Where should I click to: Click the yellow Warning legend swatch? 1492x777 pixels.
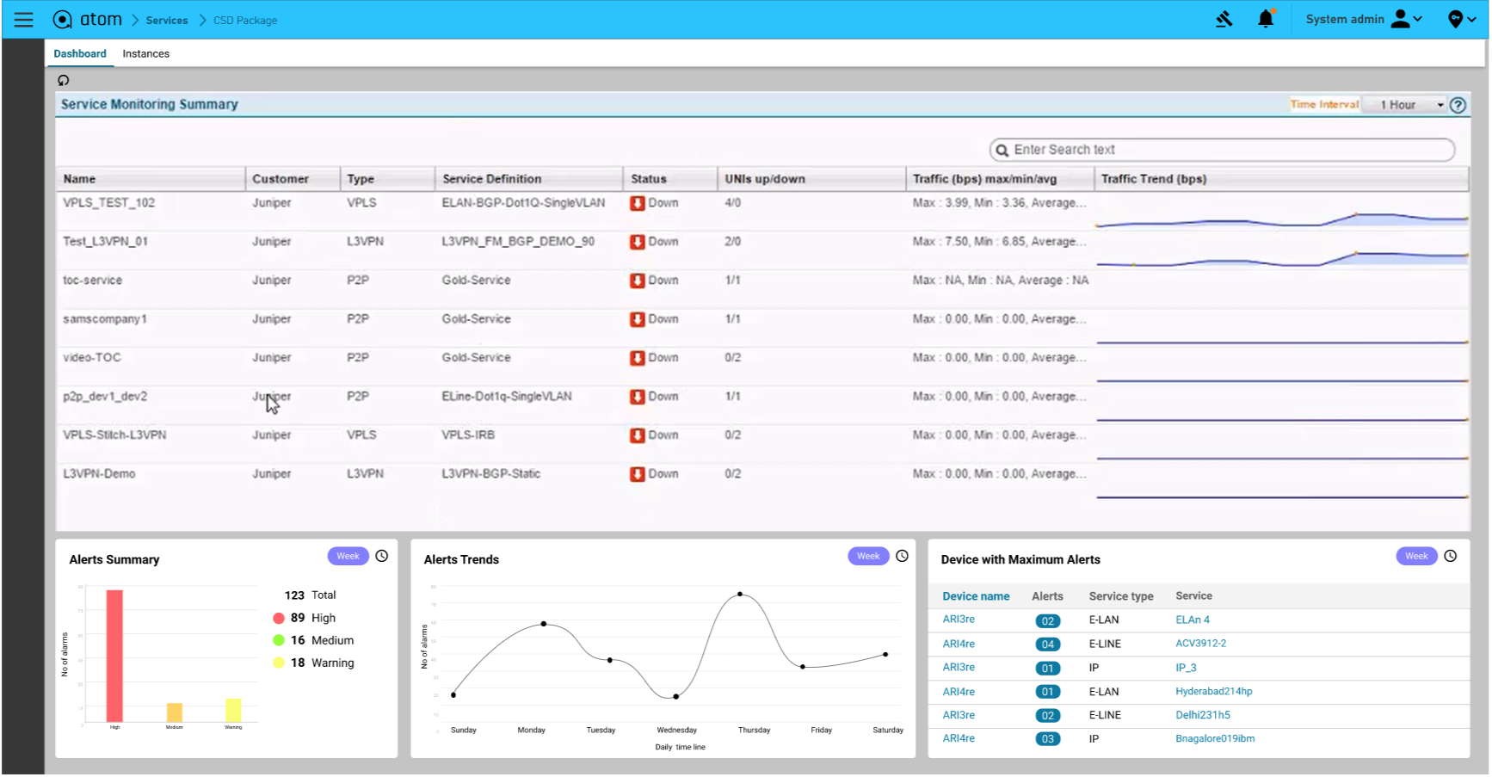pyautogui.click(x=279, y=663)
